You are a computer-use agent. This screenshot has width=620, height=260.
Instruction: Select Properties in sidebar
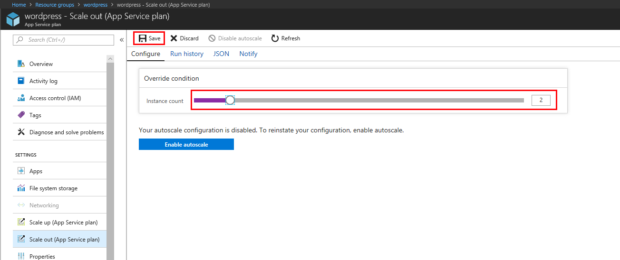coord(60,254)
